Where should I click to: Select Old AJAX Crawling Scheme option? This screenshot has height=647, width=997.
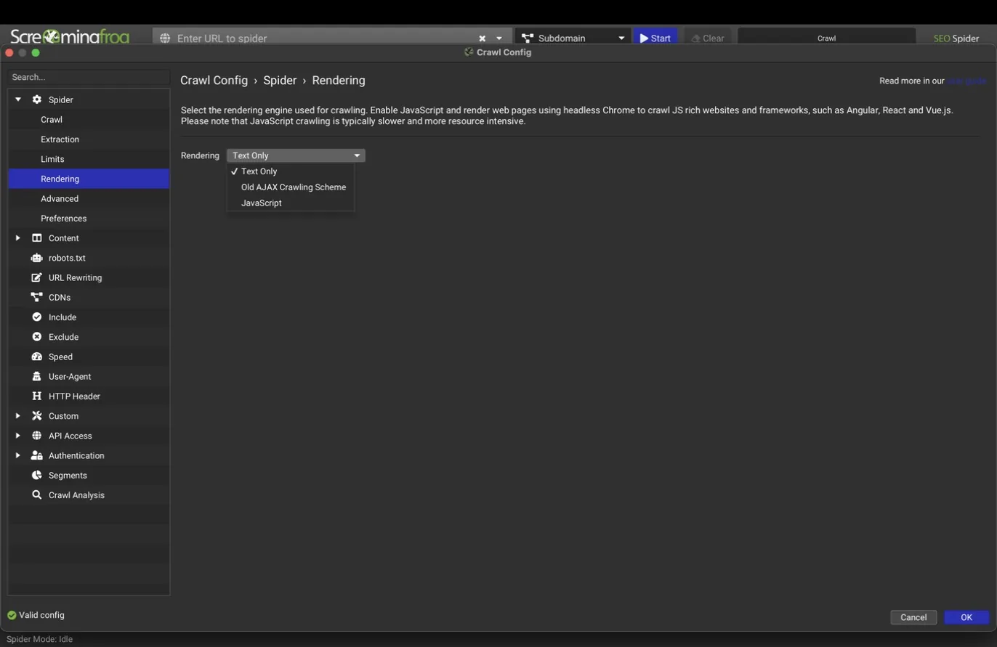point(291,187)
